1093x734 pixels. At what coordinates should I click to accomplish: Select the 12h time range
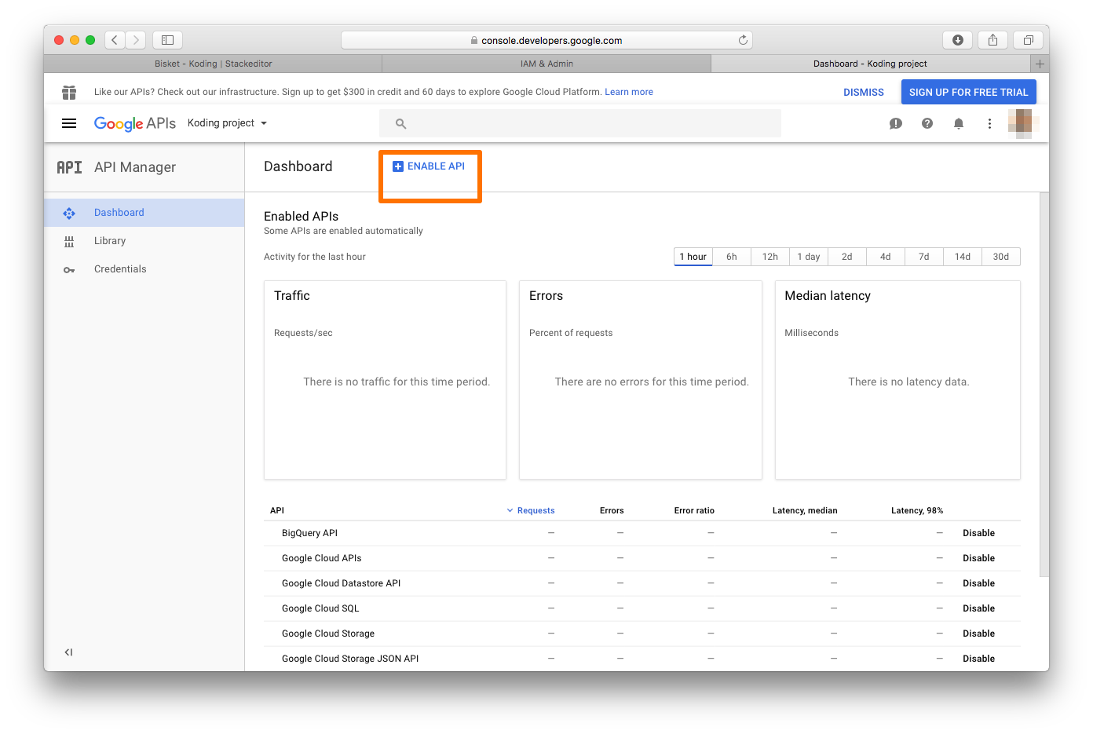770,257
